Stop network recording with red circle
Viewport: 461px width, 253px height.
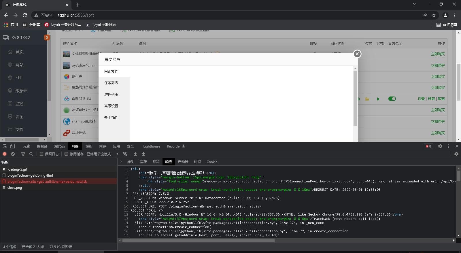click(5, 154)
